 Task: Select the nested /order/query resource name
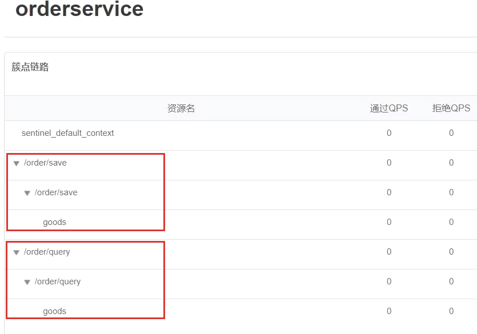(58, 281)
